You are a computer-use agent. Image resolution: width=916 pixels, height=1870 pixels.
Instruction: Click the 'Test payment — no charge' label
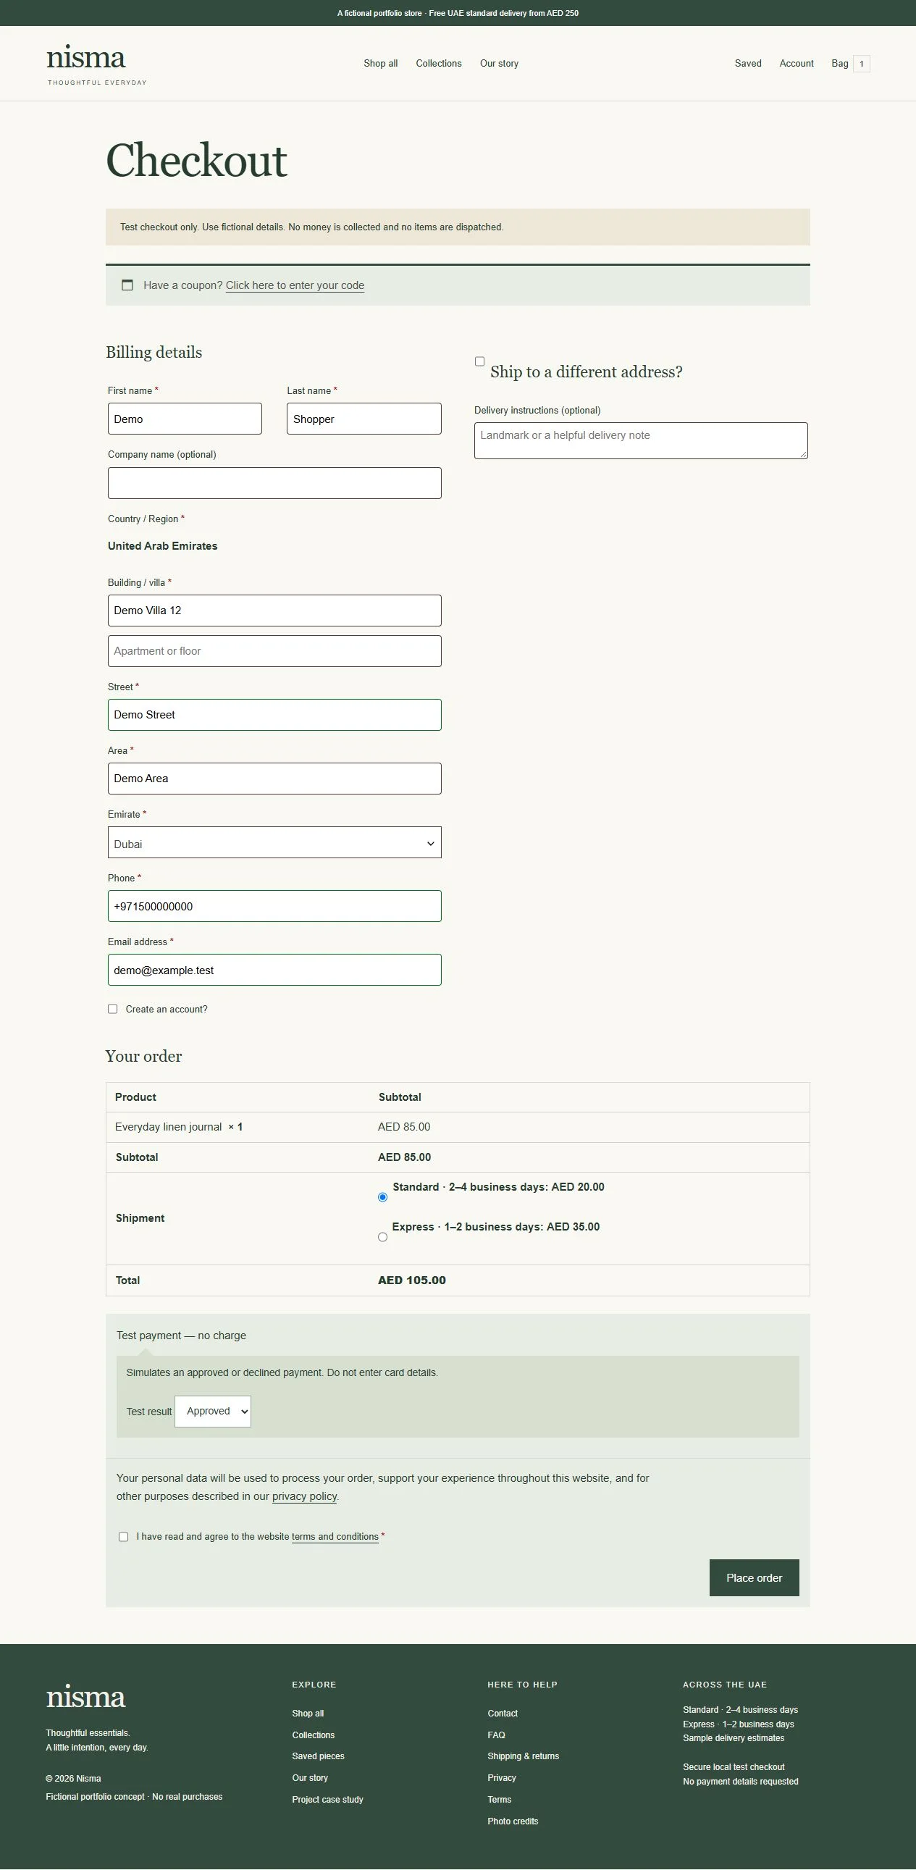(182, 1336)
